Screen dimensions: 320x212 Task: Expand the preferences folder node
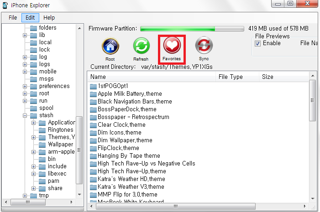(x=25, y=87)
